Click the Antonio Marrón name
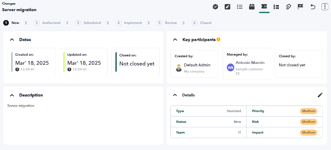Screen dimensions: 331x150 pyautogui.click(x=250, y=63)
